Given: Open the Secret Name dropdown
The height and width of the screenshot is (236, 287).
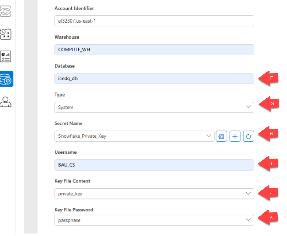Looking at the screenshot, I should (133, 136).
